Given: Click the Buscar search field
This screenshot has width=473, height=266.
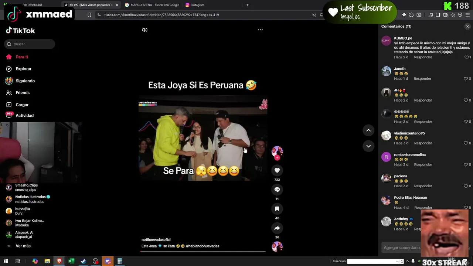Looking at the screenshot, I should [30, 44].
